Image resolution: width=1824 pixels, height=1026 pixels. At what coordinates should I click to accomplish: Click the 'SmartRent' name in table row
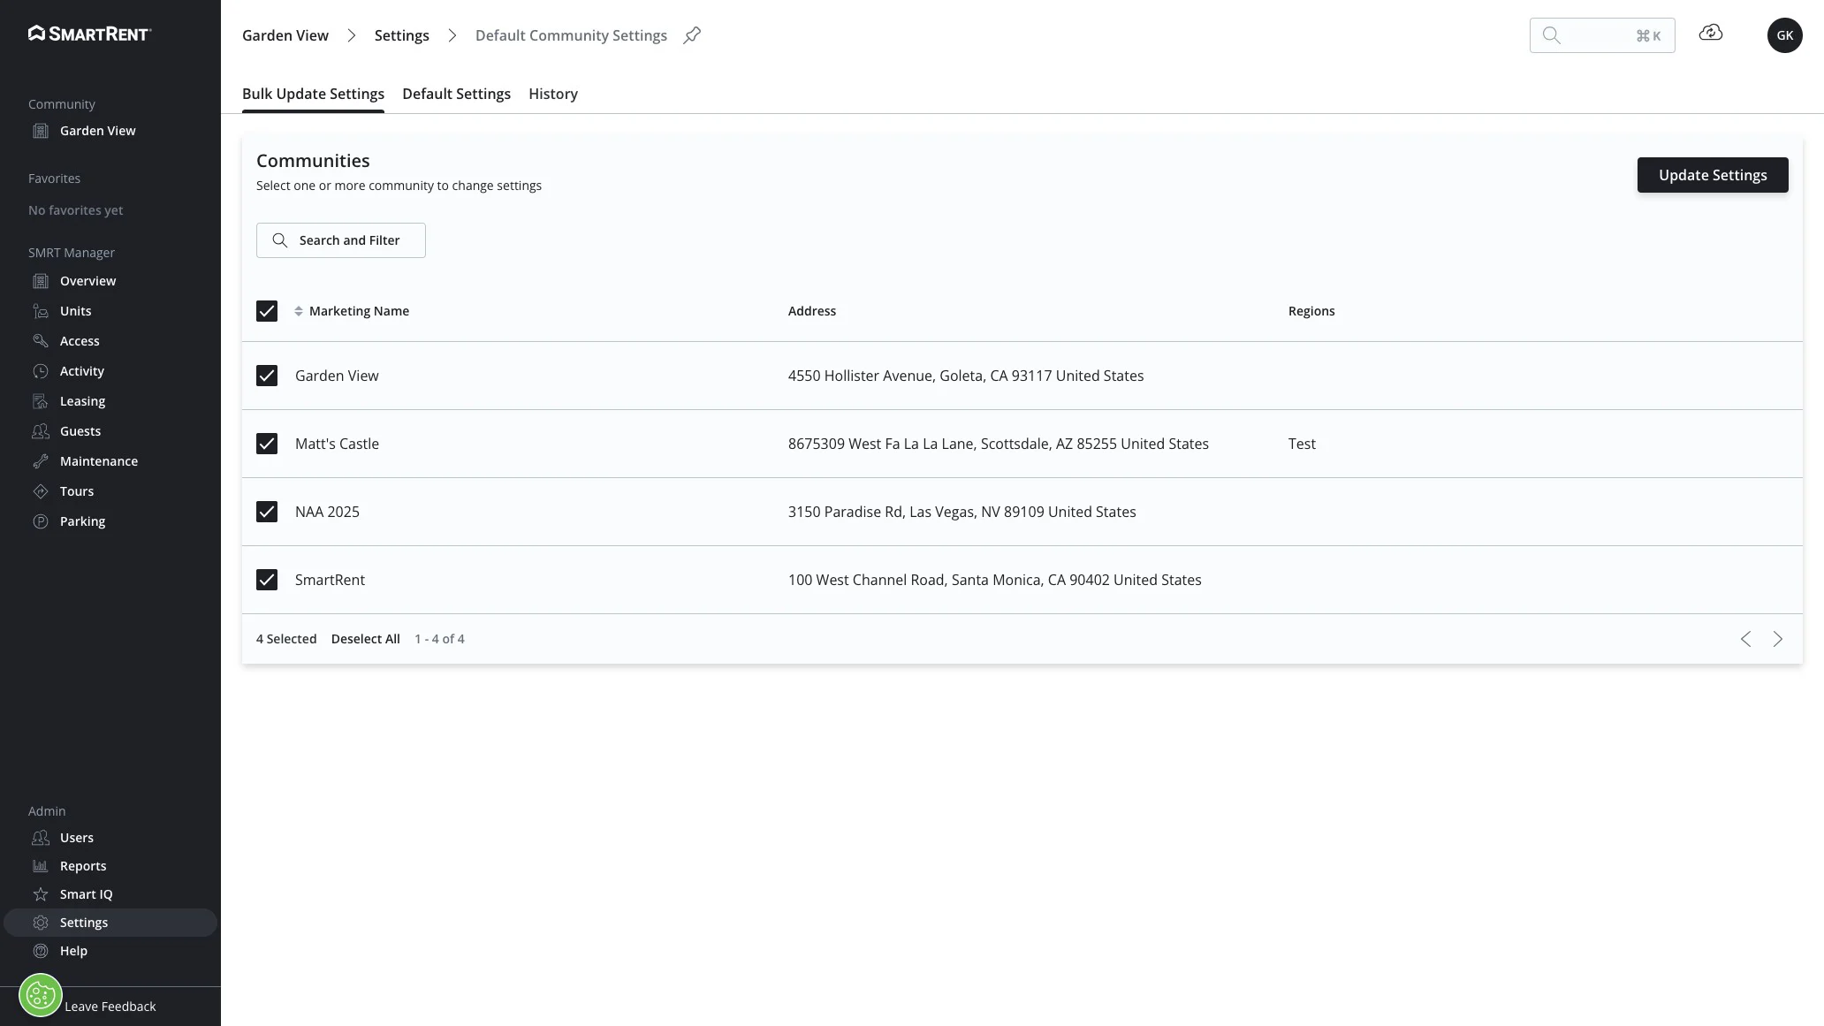pyautogui.click(x=330, y=580)
